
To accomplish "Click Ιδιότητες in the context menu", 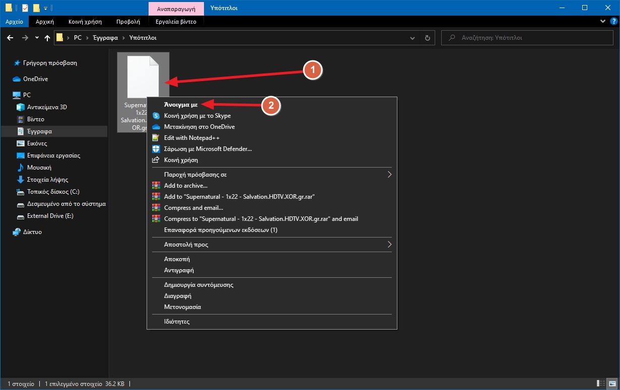I will [x=177, y=322].
